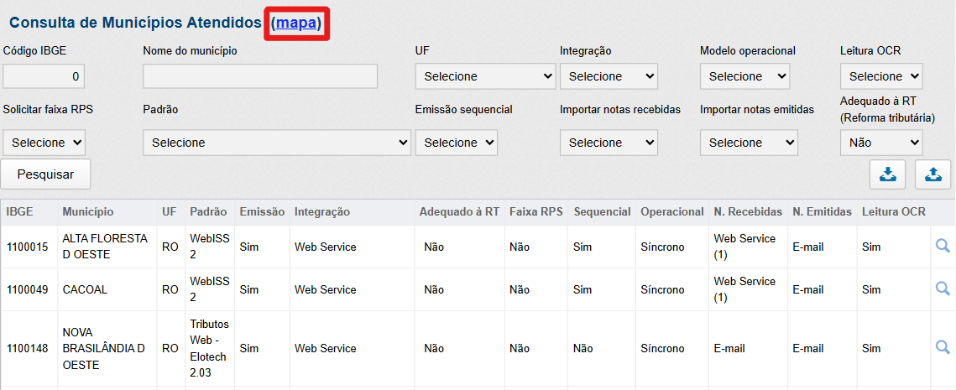
Task: Open the mapa link in the title
Action: click(296, 23)
